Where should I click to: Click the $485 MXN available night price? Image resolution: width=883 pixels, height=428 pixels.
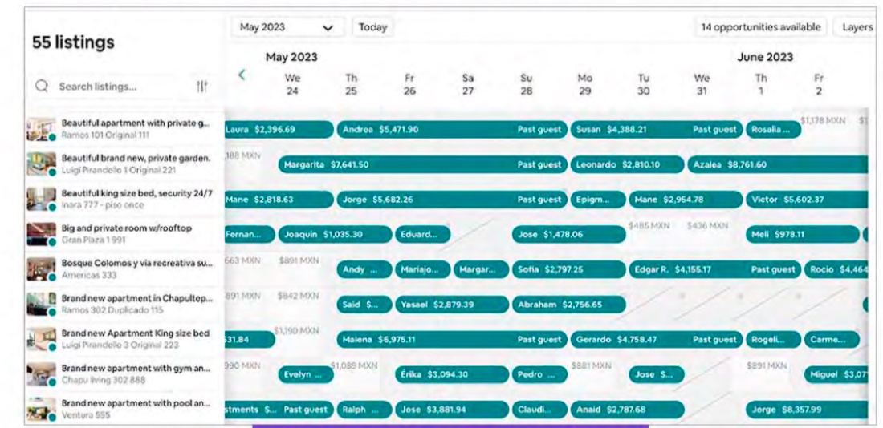[x=649, y=225]
